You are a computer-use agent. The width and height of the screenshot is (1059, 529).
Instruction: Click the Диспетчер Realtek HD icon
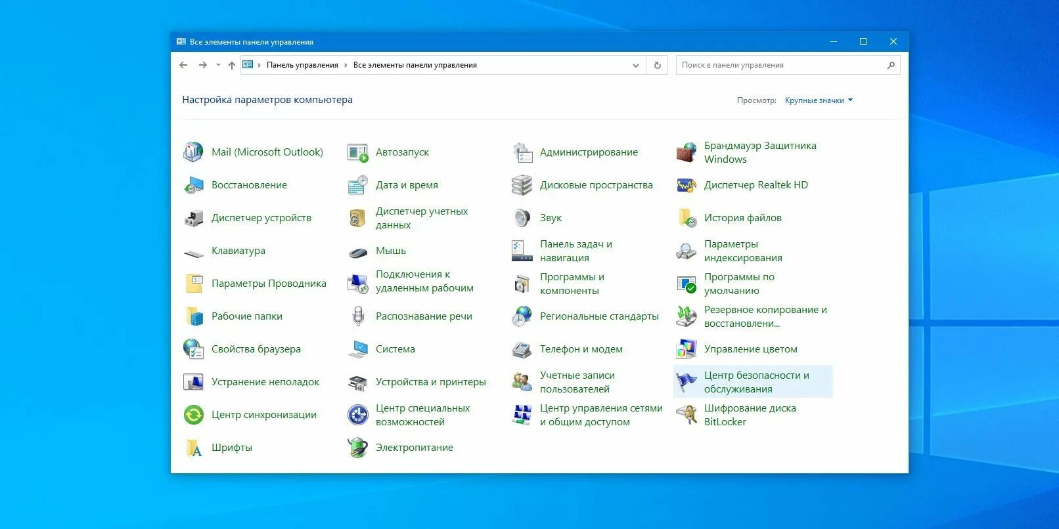coord(686,185)
